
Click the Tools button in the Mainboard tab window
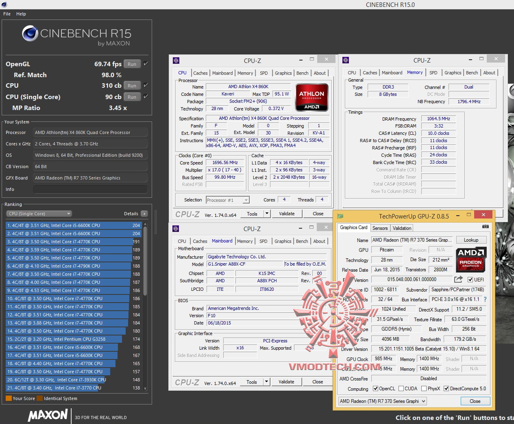pyautogui.click(x=252, y=382)
